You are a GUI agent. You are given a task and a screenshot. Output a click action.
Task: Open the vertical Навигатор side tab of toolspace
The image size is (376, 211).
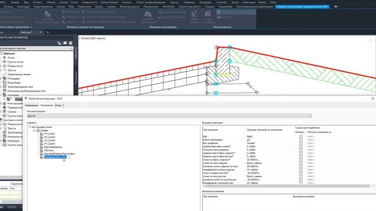point(76,53)
